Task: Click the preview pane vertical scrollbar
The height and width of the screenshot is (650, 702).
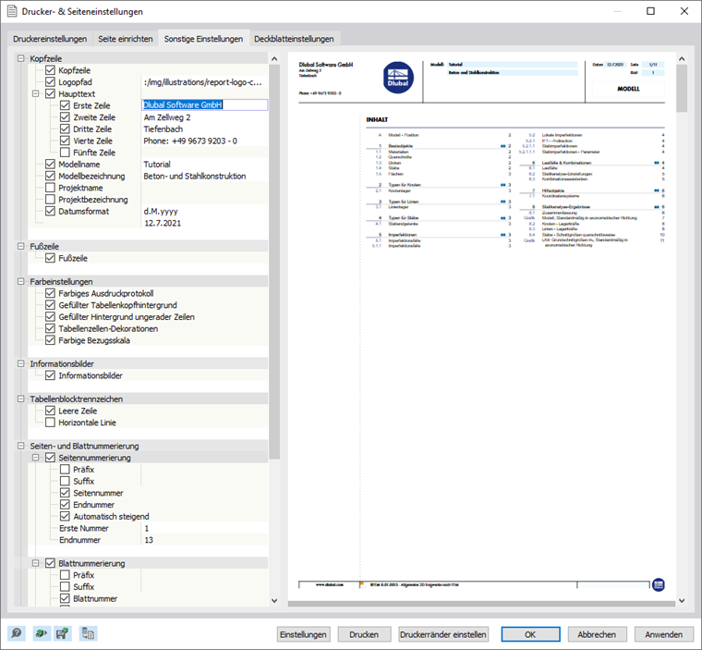Action: click(x=682, y=89)
